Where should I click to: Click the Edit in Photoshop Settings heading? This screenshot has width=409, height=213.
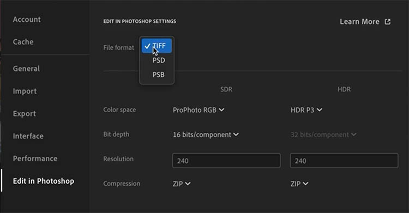pyautogui.click(x=140, y=21)
